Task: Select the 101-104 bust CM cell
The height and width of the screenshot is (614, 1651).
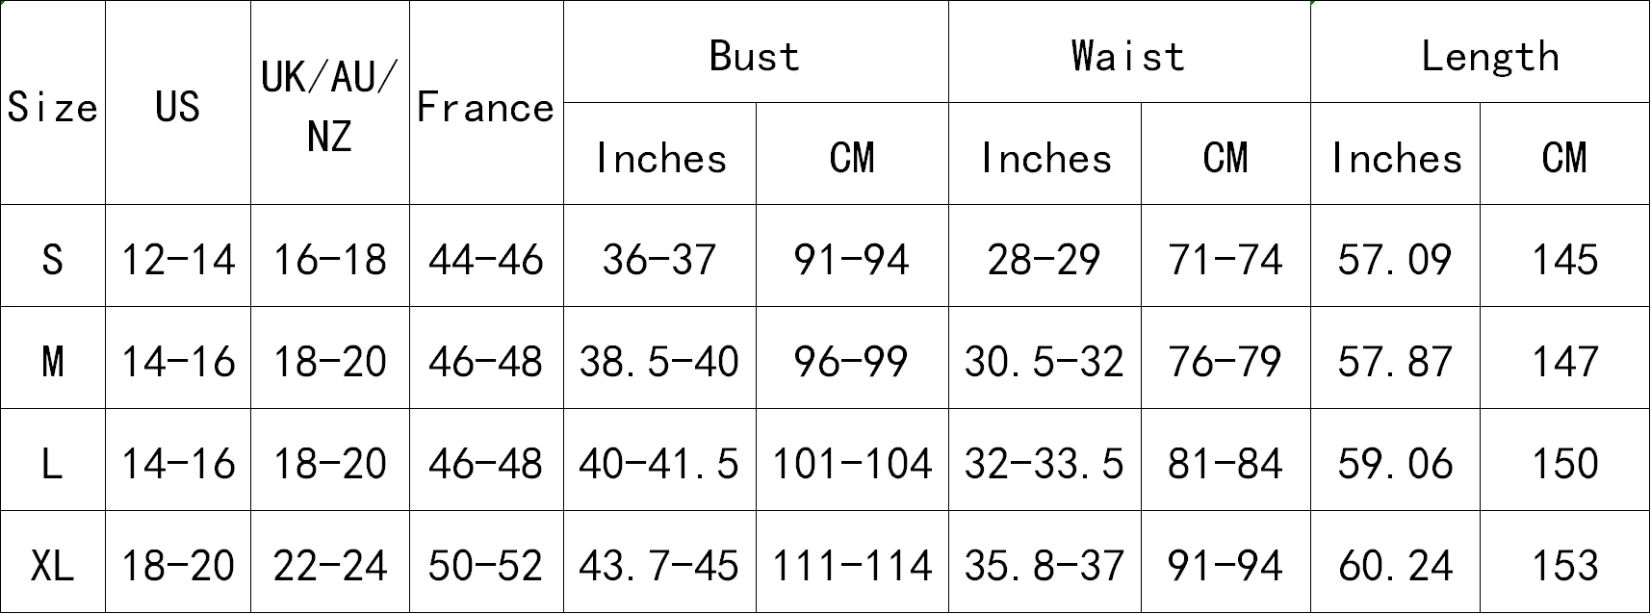Action: tap(852, 460)
